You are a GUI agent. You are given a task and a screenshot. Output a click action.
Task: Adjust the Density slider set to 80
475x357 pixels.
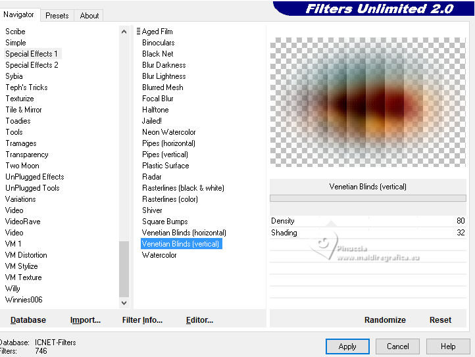click(368, 221)
